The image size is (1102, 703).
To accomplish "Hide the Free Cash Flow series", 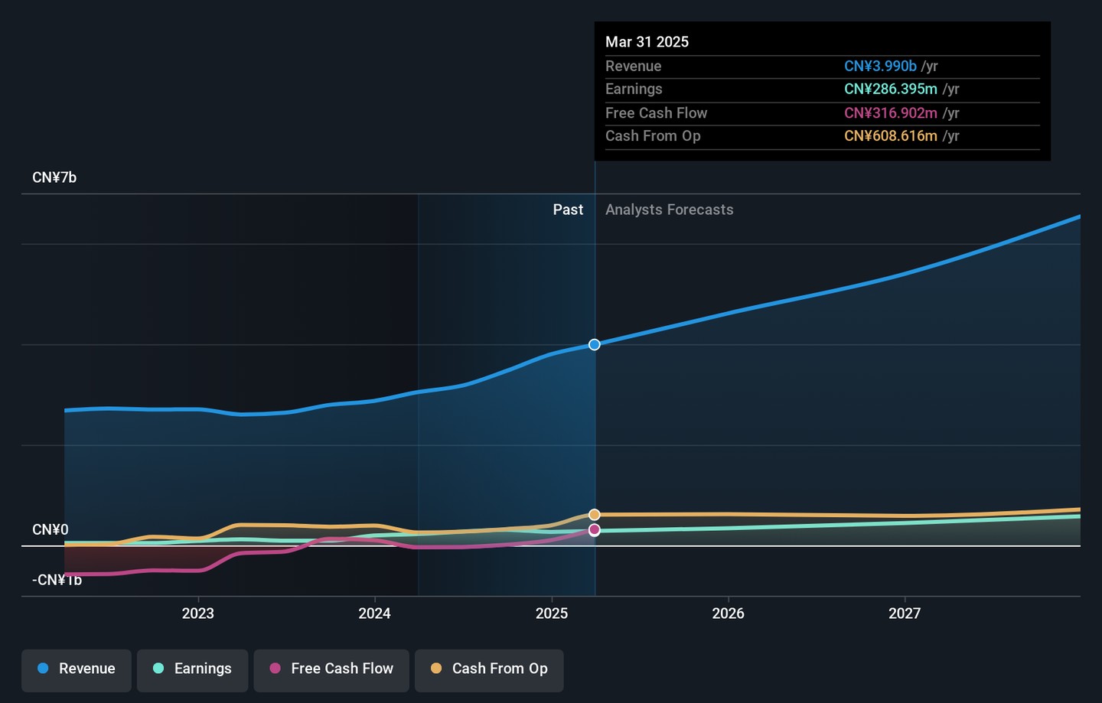I will (331, 669).
